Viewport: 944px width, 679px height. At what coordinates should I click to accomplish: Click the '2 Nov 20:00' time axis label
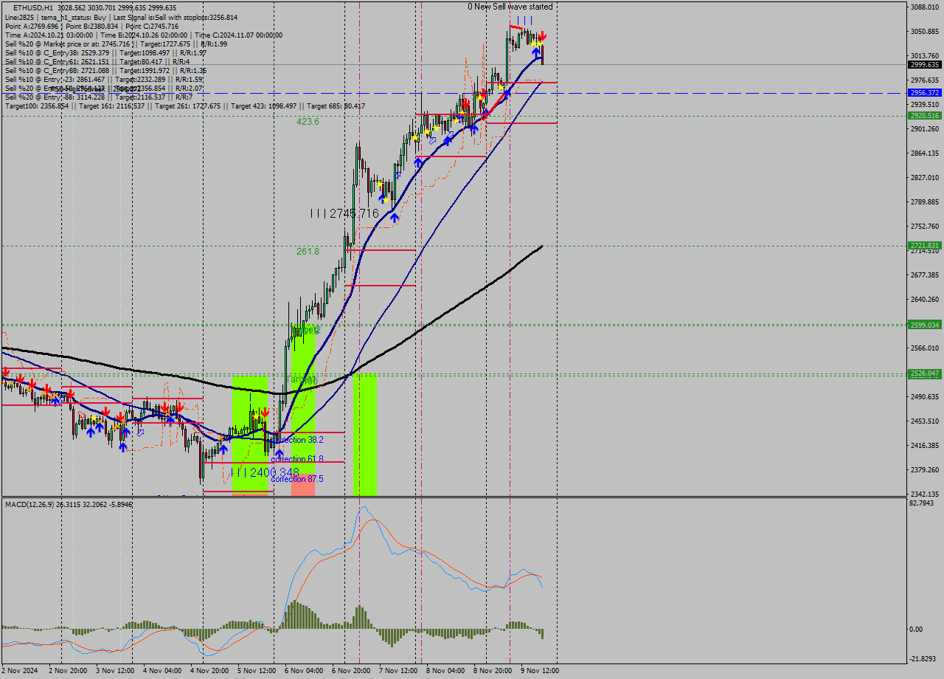68,671
